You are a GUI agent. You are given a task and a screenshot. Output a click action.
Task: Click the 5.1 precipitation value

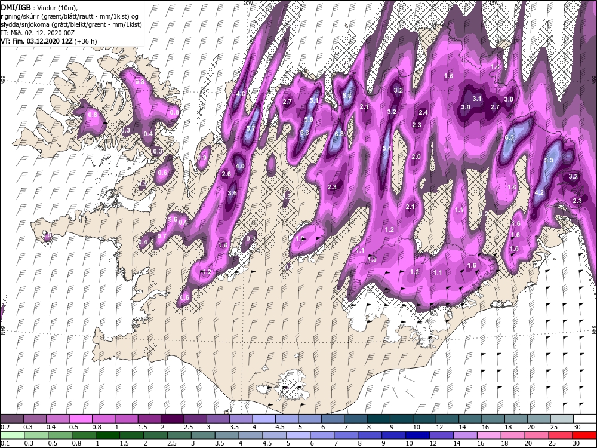314,100
